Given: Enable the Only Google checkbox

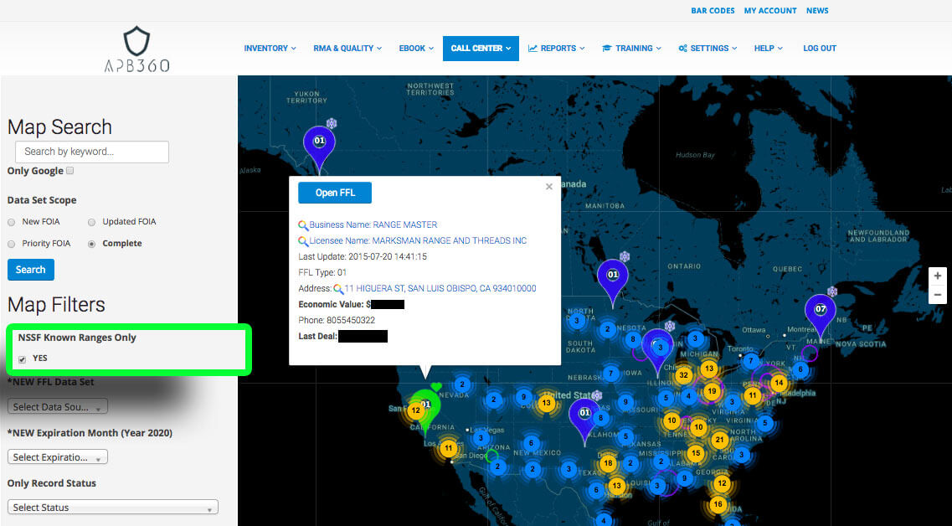Looking at the screenshot, I should pyautogui.click(x=70, y=171).
